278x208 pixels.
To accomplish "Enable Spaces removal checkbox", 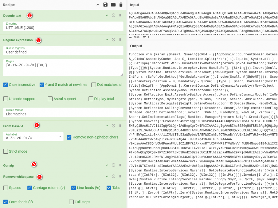I will 5,188.
